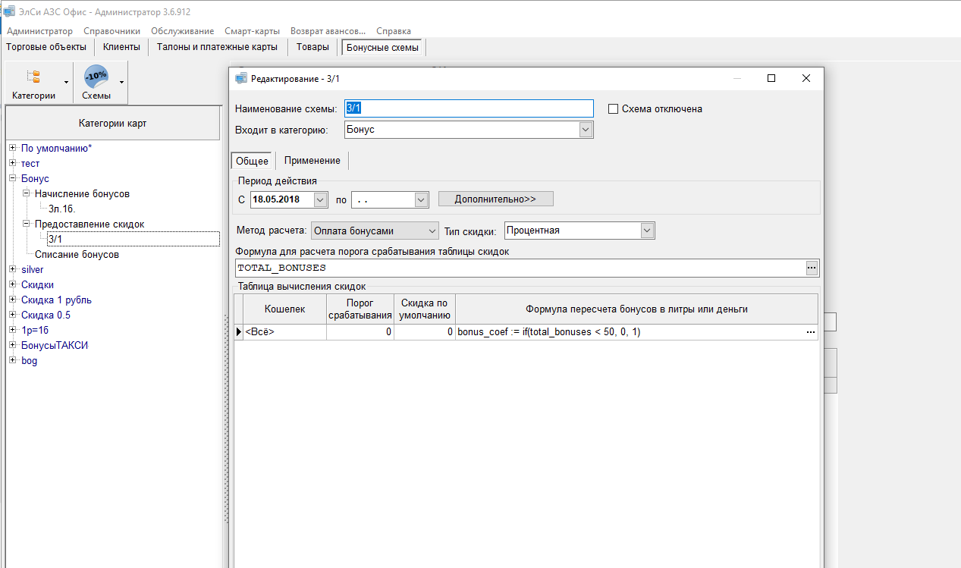
Task: Click ellipsis button in bonus_coef formula row
Action: [811, 332]
